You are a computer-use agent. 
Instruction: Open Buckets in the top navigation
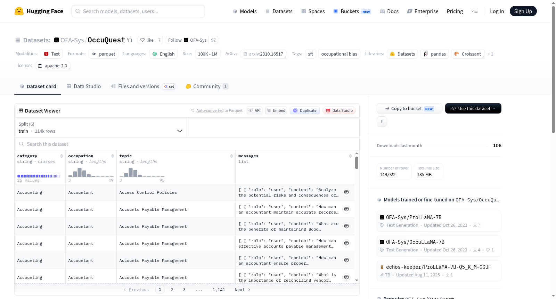pyautogui.click(x=352, y=11)
